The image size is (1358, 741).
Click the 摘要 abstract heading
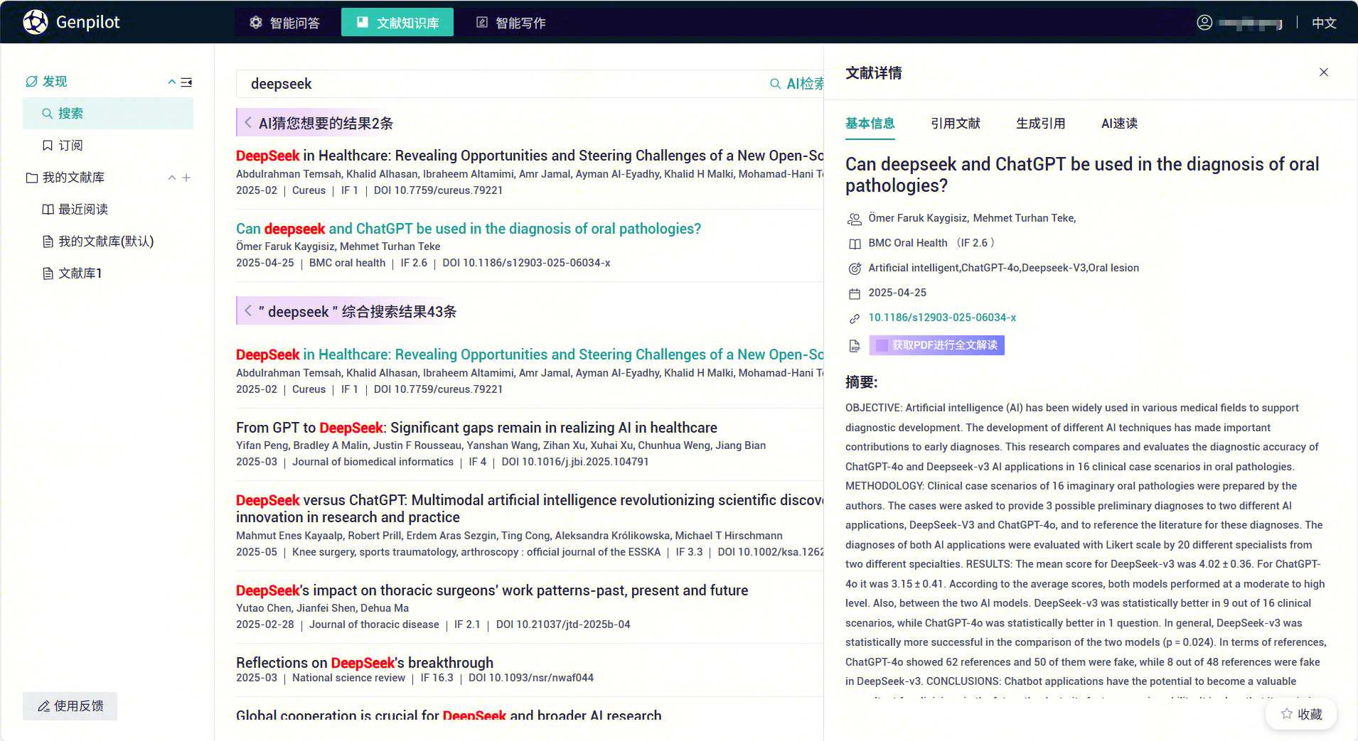coord(862,382)
